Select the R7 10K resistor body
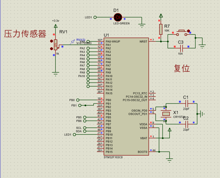 161,29
